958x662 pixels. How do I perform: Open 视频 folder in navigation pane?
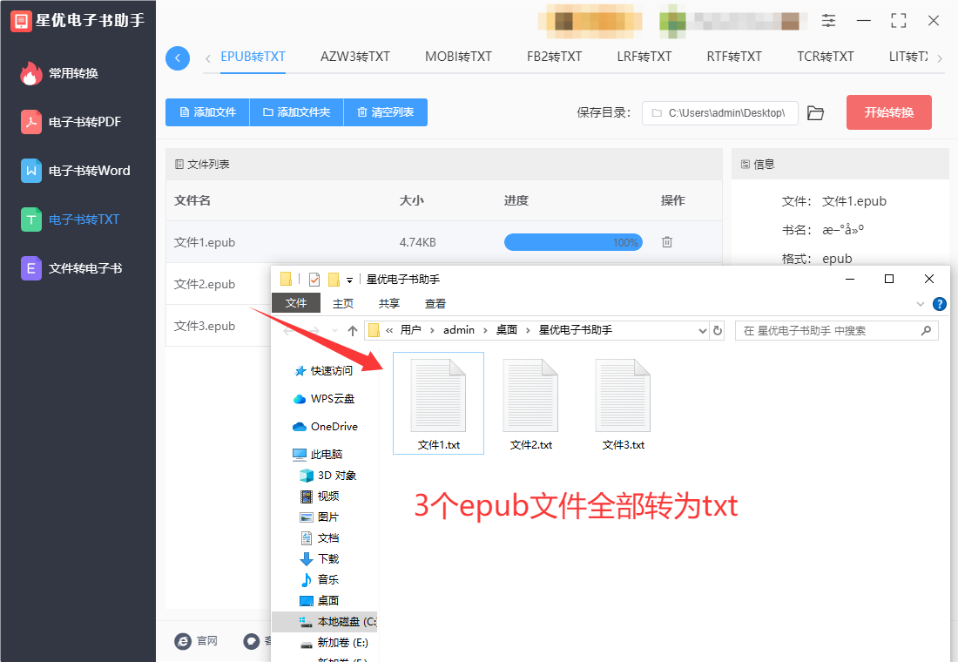320,496
